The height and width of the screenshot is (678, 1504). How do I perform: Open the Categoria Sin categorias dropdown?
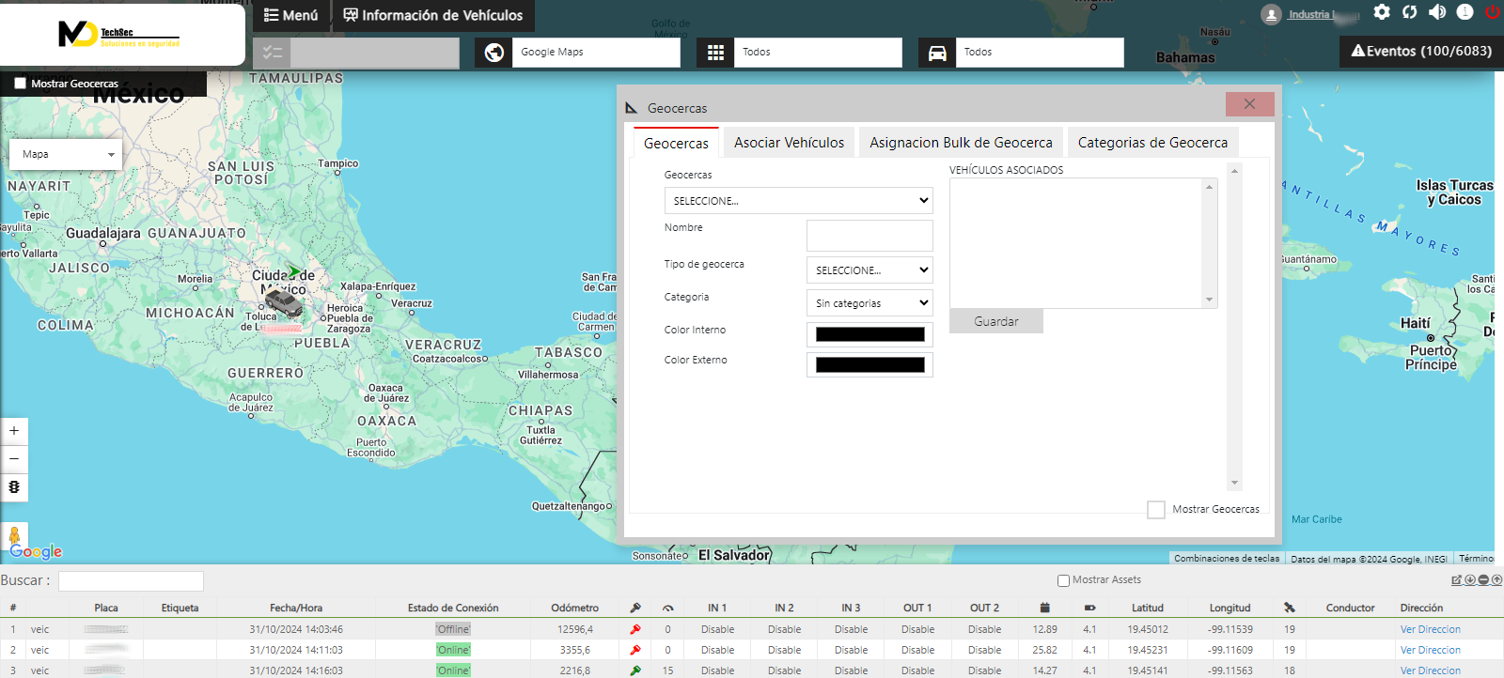[869, 302]
